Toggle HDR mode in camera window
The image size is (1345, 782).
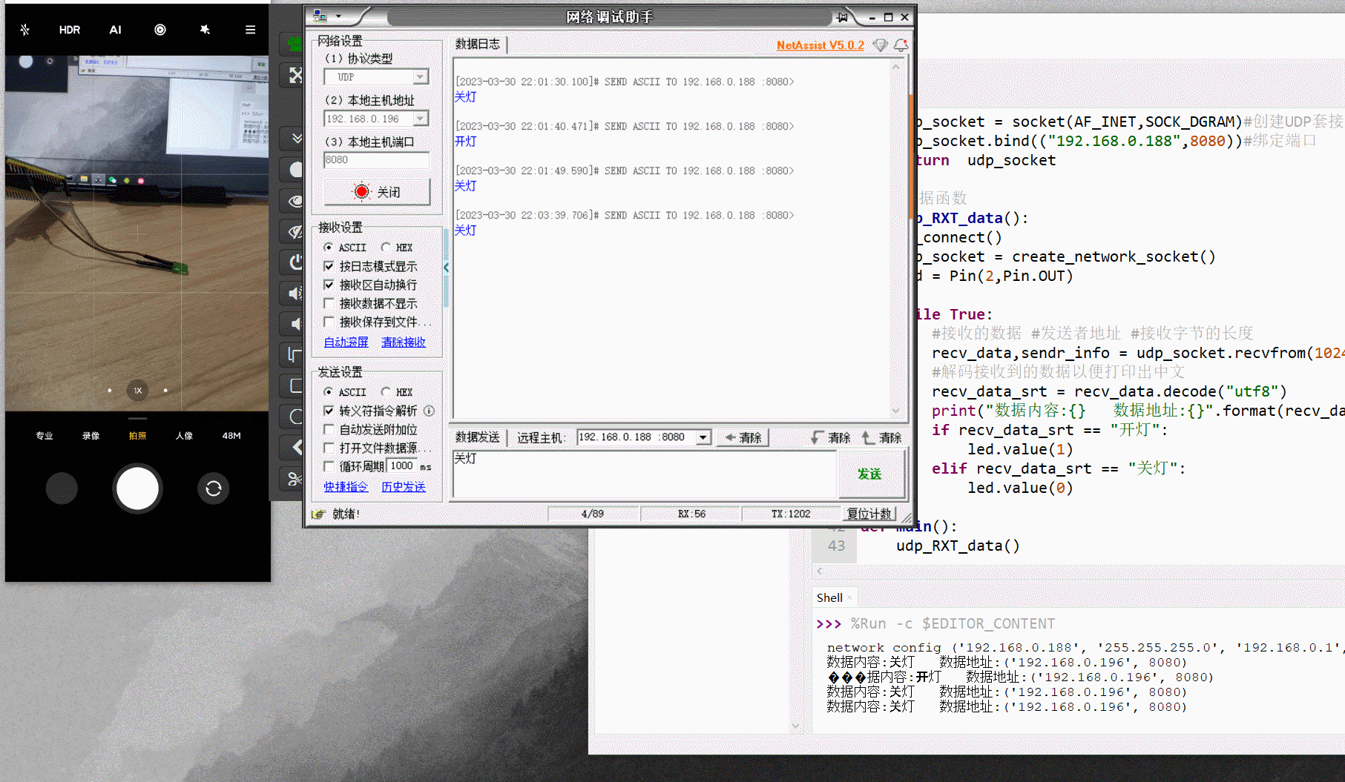[x=70, y=30]
